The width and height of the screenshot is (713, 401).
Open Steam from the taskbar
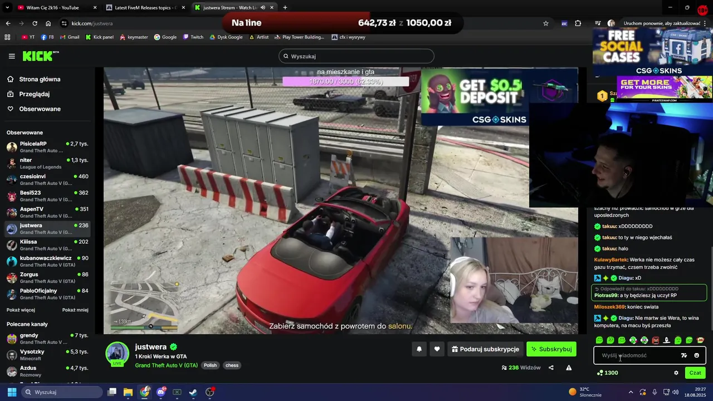(193, 392)
